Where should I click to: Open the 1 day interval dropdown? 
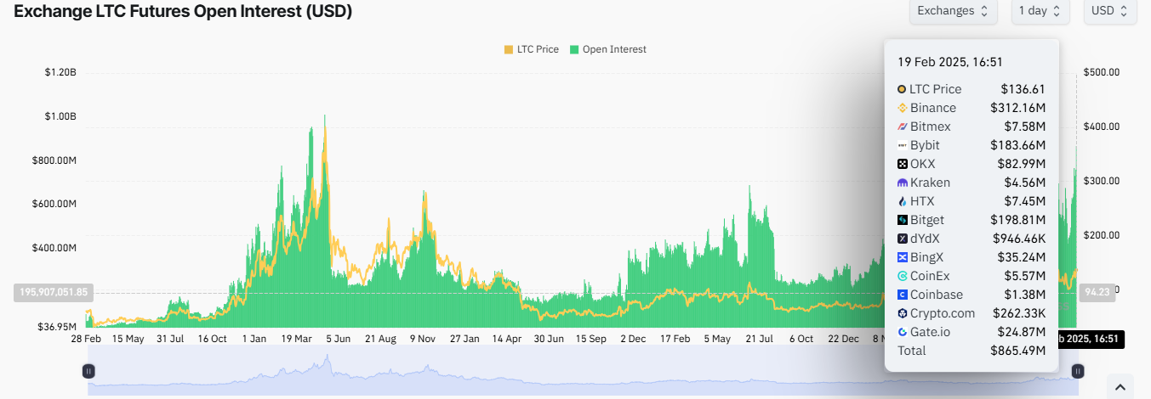[x=1040, y=11]
